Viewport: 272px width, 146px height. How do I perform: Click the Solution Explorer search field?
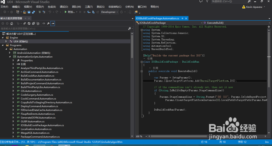coord(64,29)
